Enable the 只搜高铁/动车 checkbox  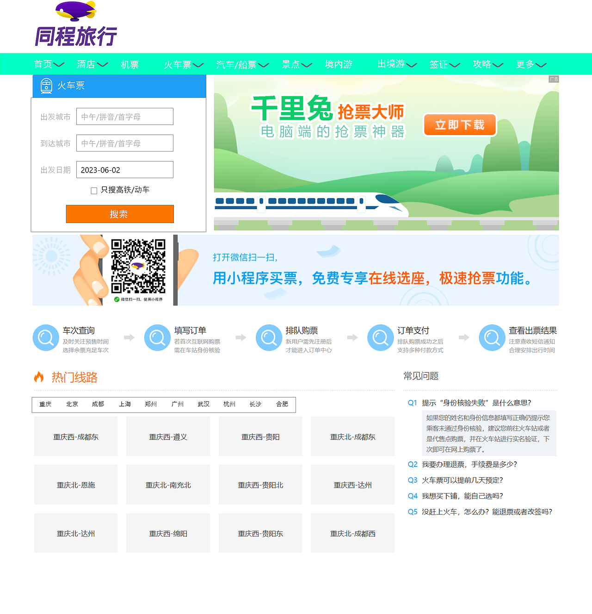94,190
